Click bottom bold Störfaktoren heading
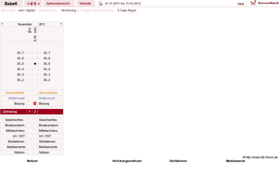 point(178,161)
